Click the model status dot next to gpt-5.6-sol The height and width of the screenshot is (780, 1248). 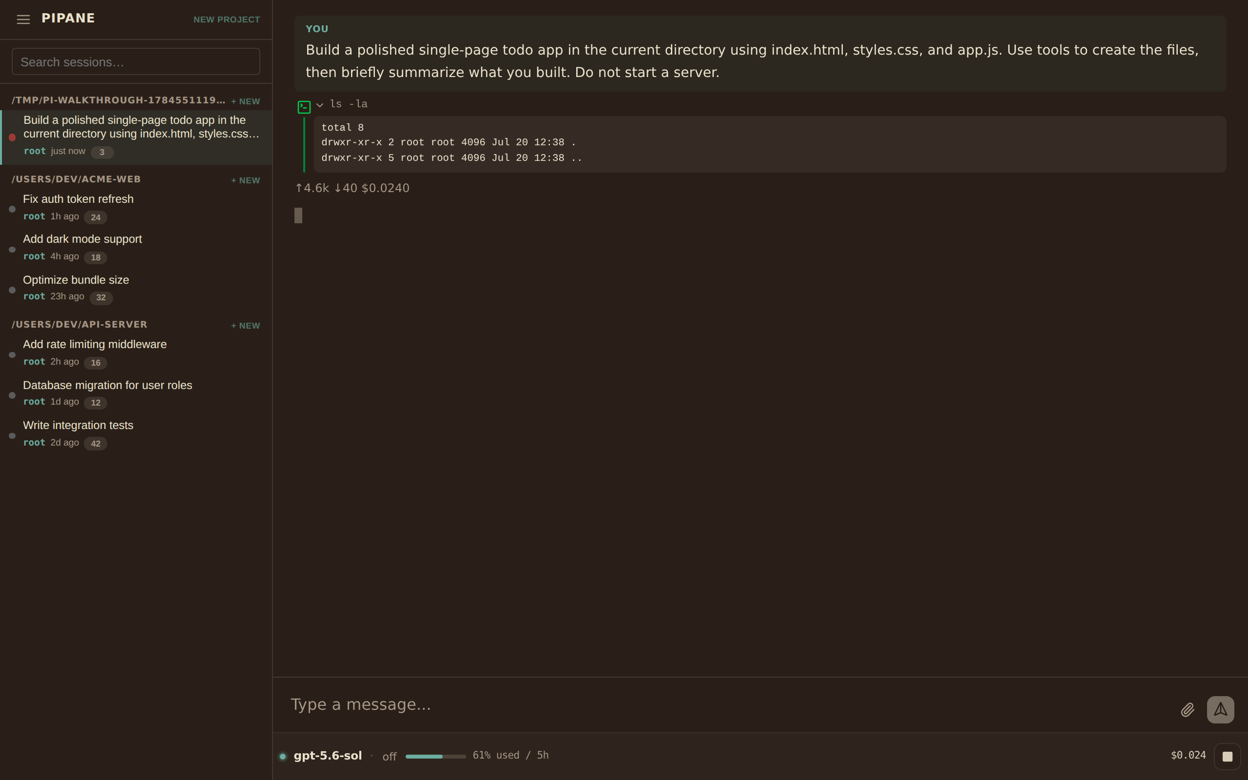pos(283,756)
